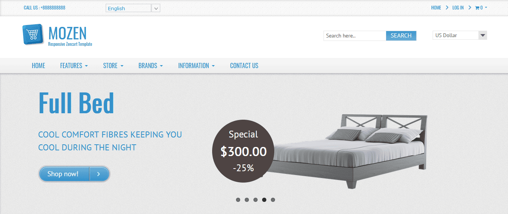Select the fifth slider dot

point(273,200)
